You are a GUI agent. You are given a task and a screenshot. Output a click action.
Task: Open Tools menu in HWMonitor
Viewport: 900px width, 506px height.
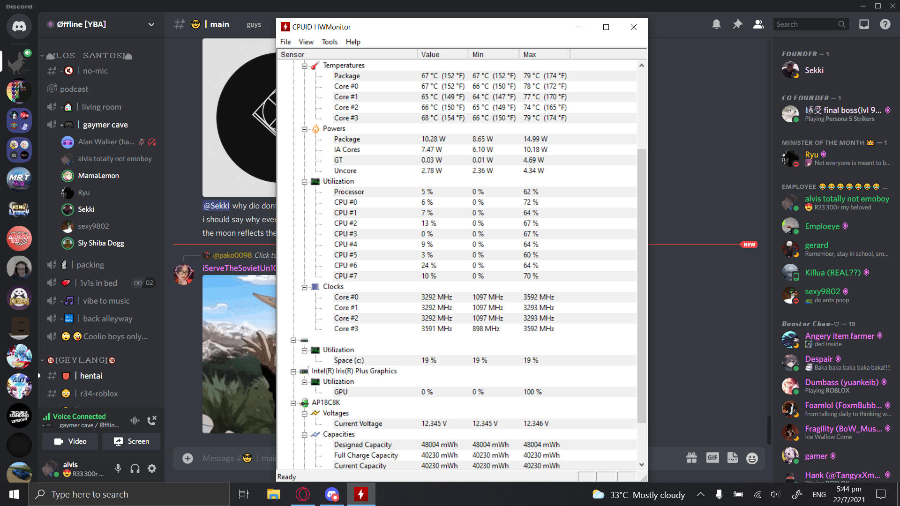click(x=330, y=42)
